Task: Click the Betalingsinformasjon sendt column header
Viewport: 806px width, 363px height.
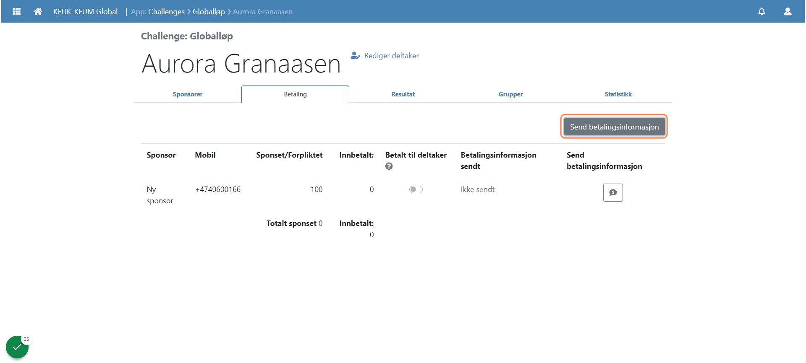Action: pos(498,161)
